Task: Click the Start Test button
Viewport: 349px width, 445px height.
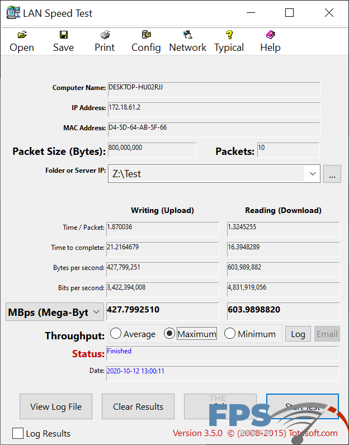Action: pos(303,406)
